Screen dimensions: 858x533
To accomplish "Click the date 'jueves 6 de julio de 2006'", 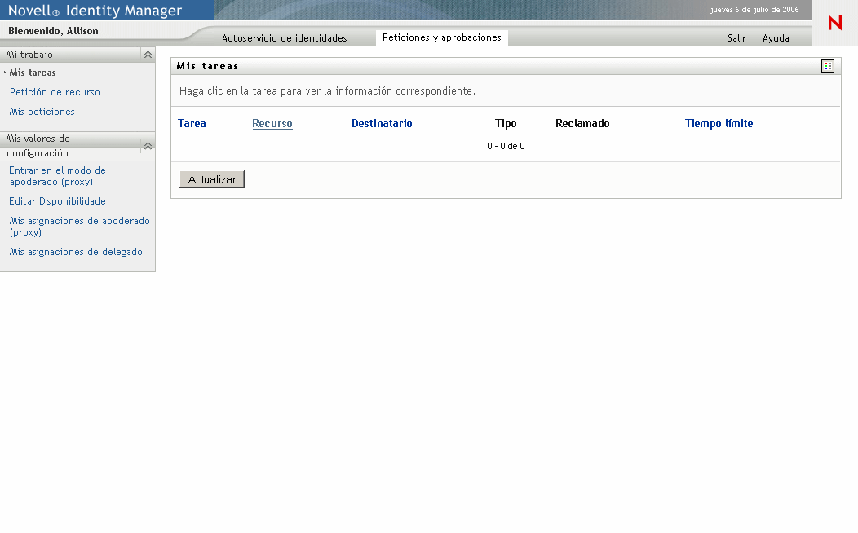I will [754, 9].
